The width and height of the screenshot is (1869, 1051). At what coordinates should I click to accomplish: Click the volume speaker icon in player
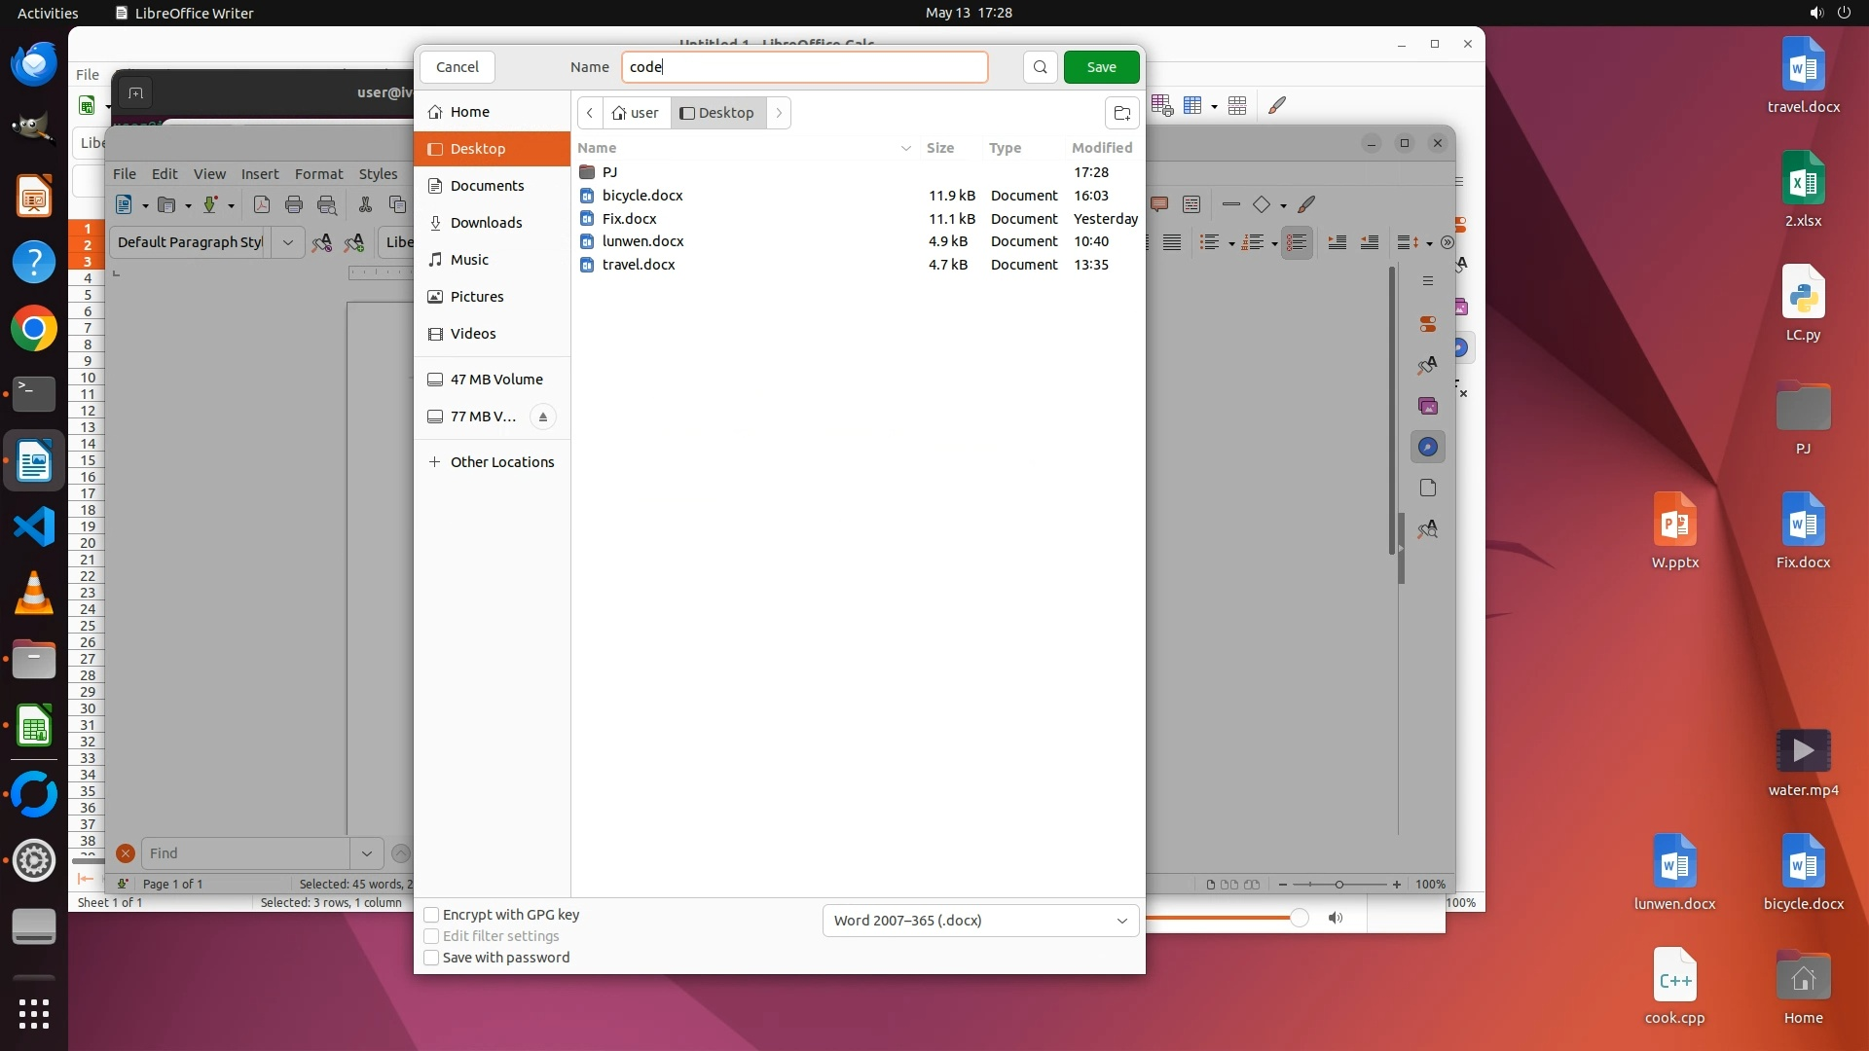coord(1336,918)
